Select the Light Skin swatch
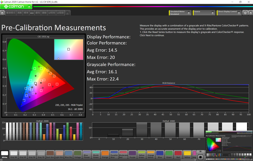Image resolution: width=253 pixels, height=161 pixels. (x=59, y=155)
